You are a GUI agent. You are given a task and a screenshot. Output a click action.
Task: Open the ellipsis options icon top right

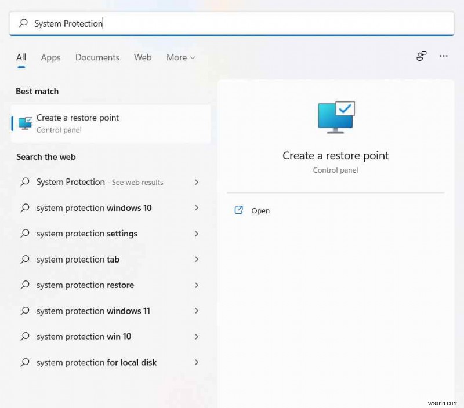coord(444,56)
